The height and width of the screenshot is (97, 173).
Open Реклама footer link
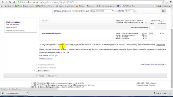click(x=152, y=85)
